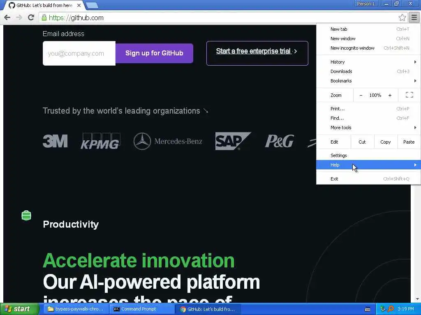Click Paste in the Edit row
421x315 pixels.
(x=409, y=142)
